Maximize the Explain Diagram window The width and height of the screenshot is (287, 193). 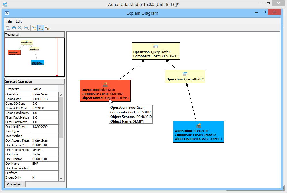point(264,12)
